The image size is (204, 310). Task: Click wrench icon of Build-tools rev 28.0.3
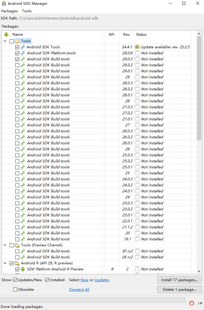[23, 83]
